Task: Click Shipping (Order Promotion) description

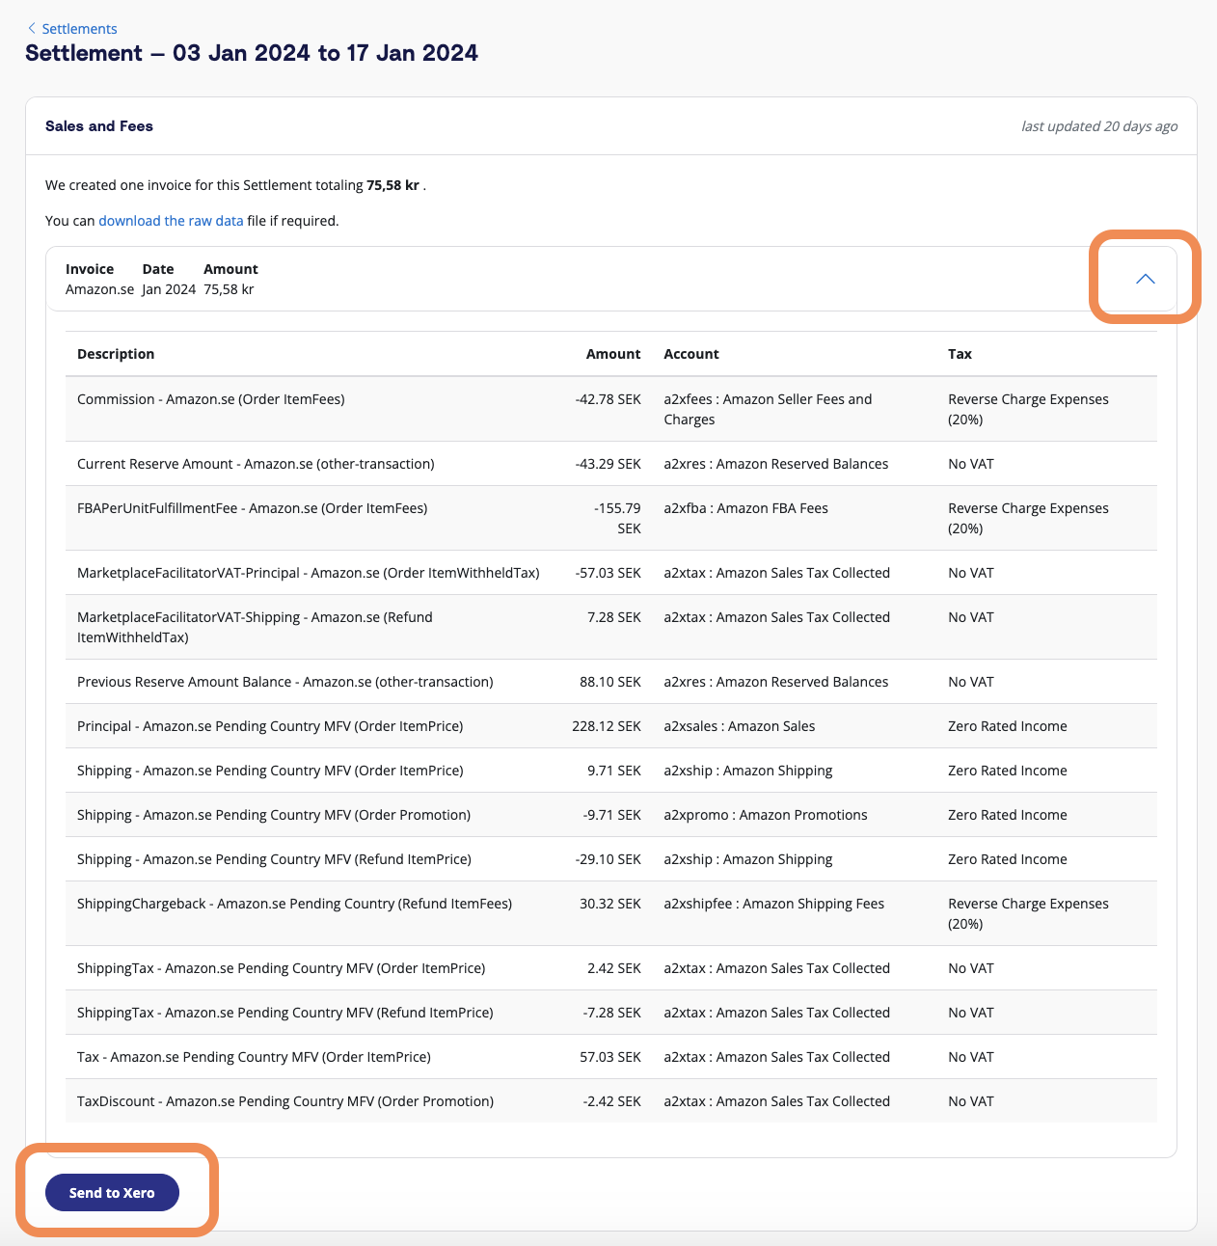Action: [274, 815]
